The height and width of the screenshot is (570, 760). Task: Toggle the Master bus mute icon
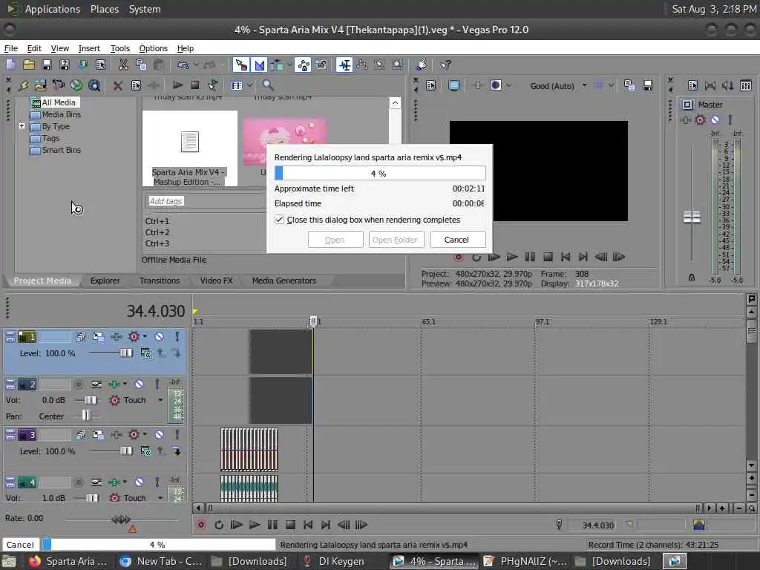point(715,119)
